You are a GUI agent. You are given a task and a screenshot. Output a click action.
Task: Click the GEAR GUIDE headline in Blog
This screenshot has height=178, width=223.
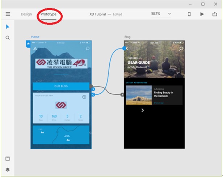[x=139, y=63]
